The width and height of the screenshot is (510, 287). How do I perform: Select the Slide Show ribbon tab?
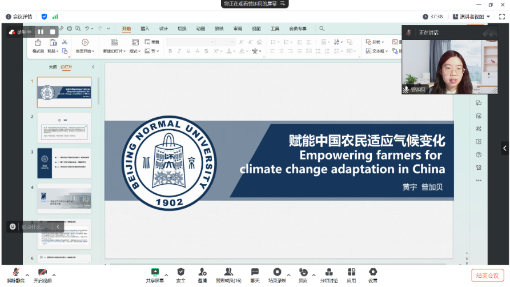click(x=219, y=29)
